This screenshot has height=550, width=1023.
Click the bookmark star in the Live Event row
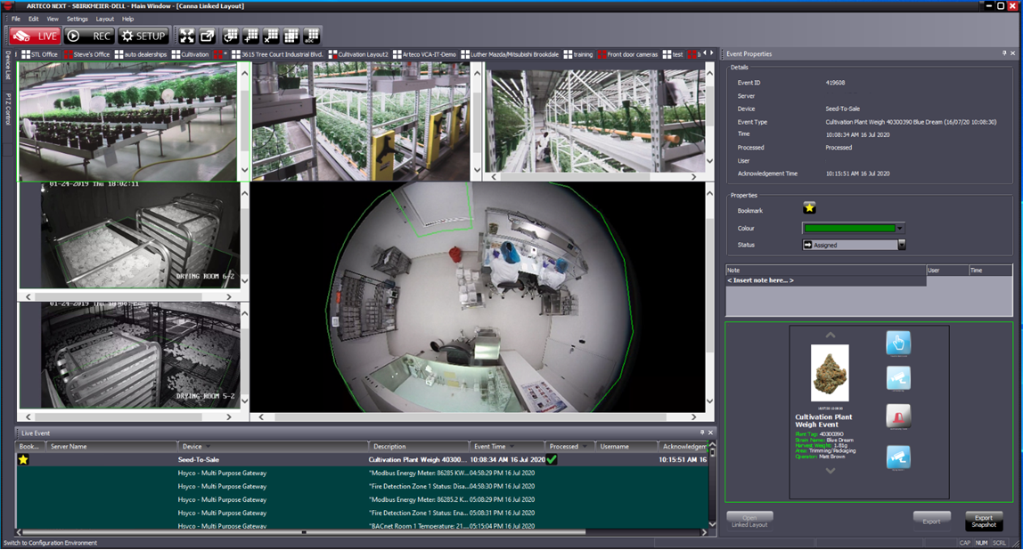(x=24, y=459)
